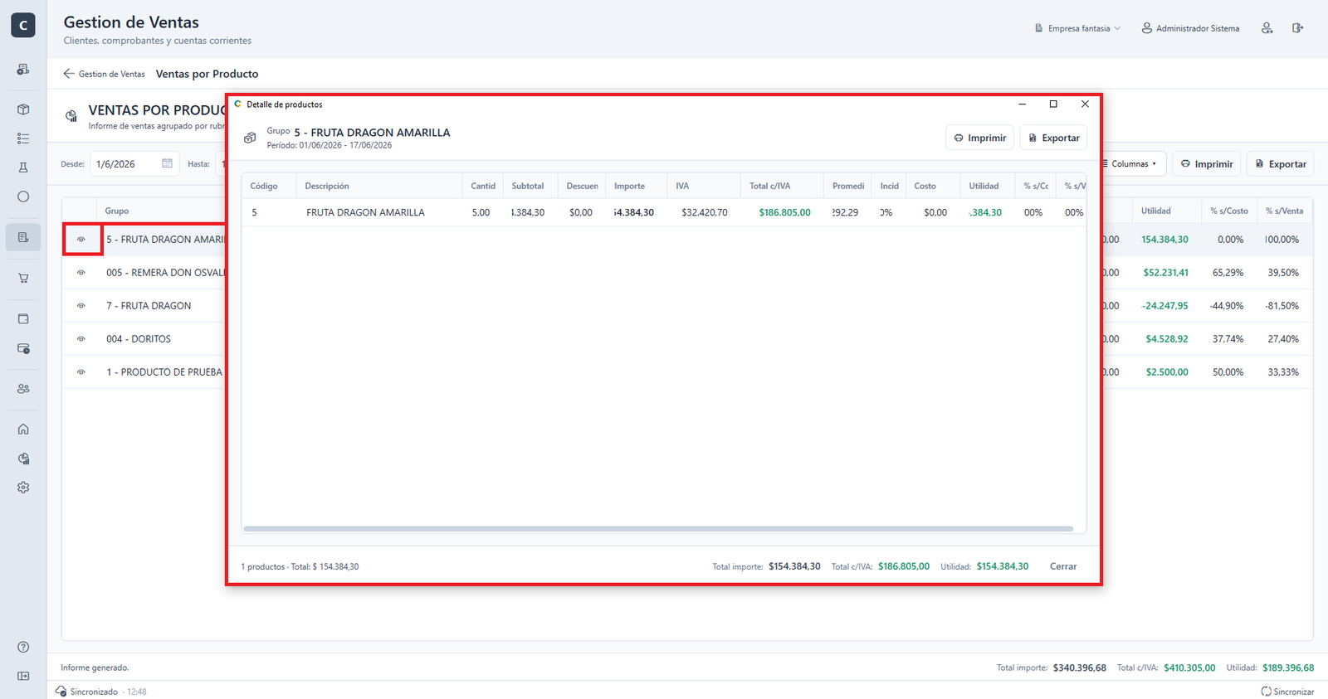Click the horizontal scrollbar in detail table
The height and width of the screenshot is (699, 1328).
pos(658,528)
